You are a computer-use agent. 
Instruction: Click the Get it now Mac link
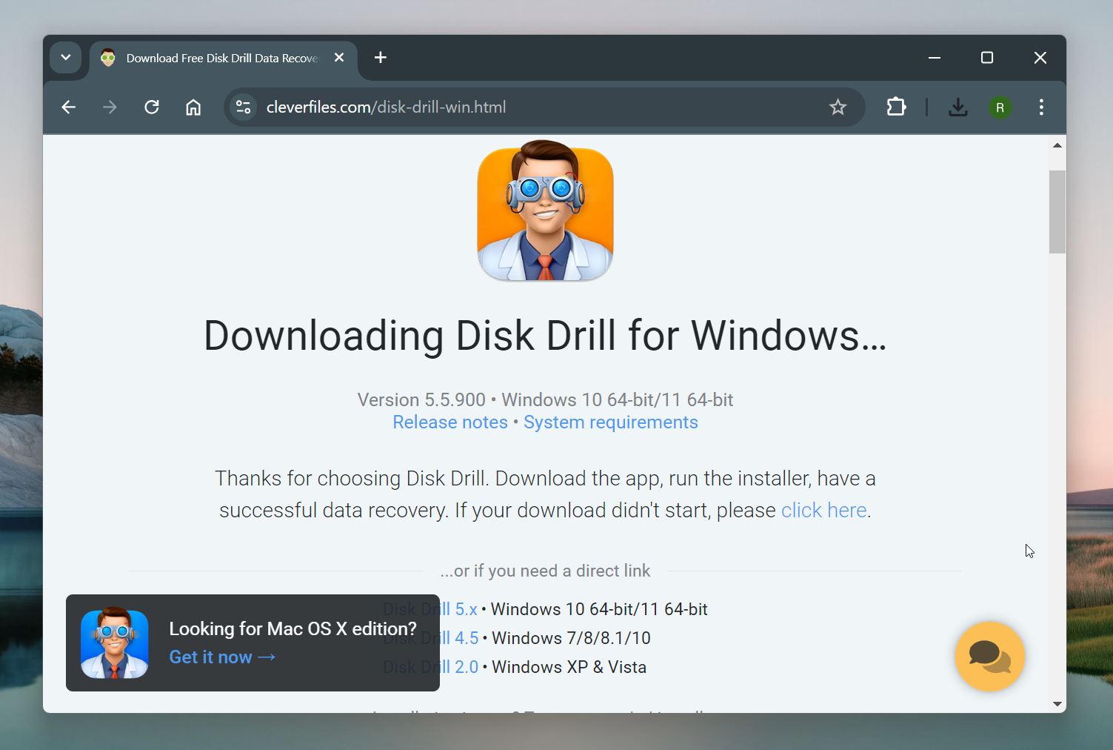click(222, 657)
